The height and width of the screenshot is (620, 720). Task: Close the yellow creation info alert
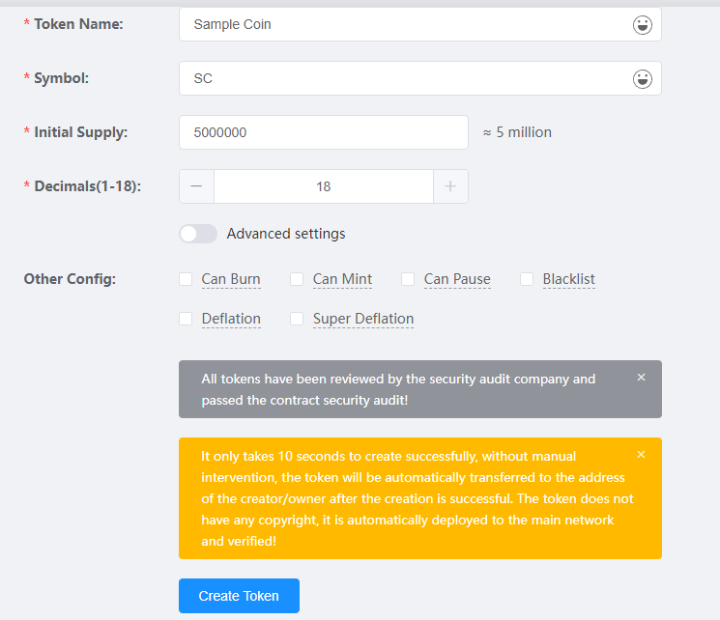tap(641, 455)
